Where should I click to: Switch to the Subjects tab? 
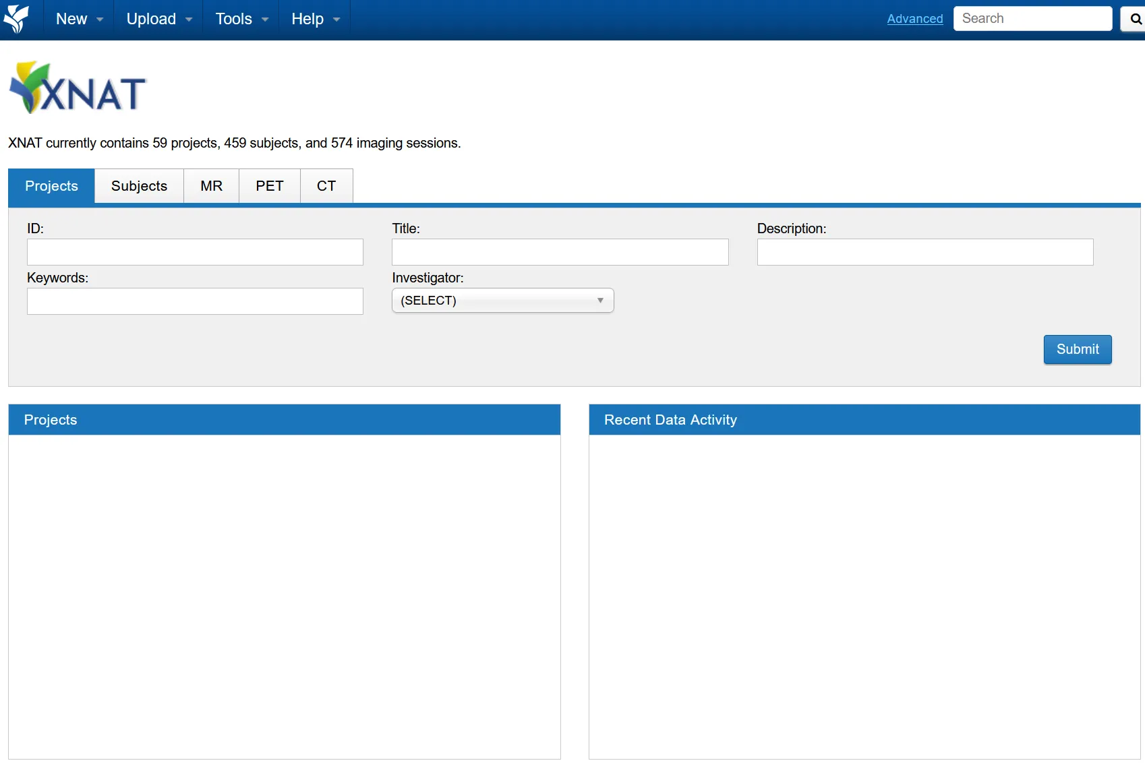pos(139,186)
